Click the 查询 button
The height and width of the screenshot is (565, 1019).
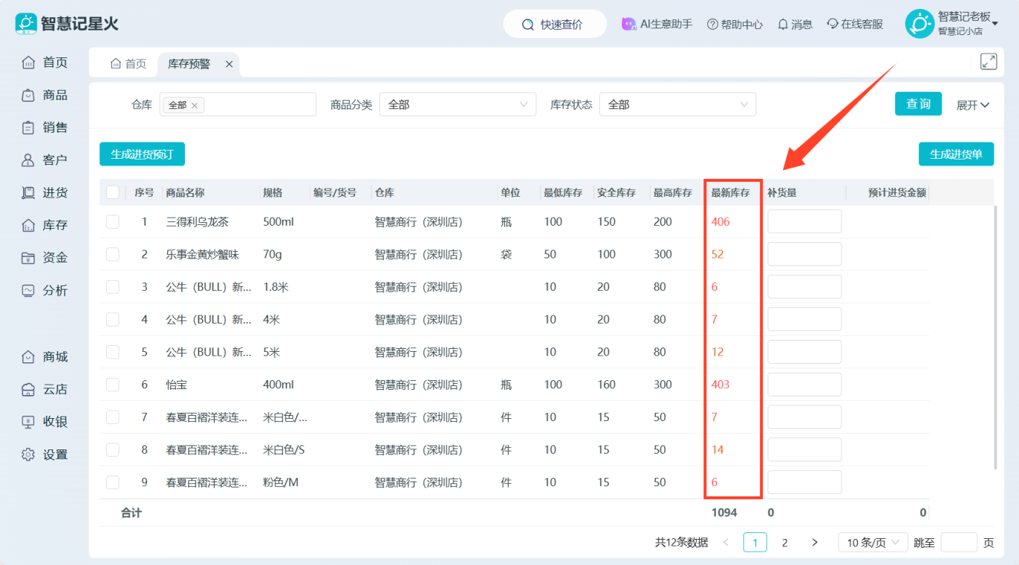[x=918, y=104]
